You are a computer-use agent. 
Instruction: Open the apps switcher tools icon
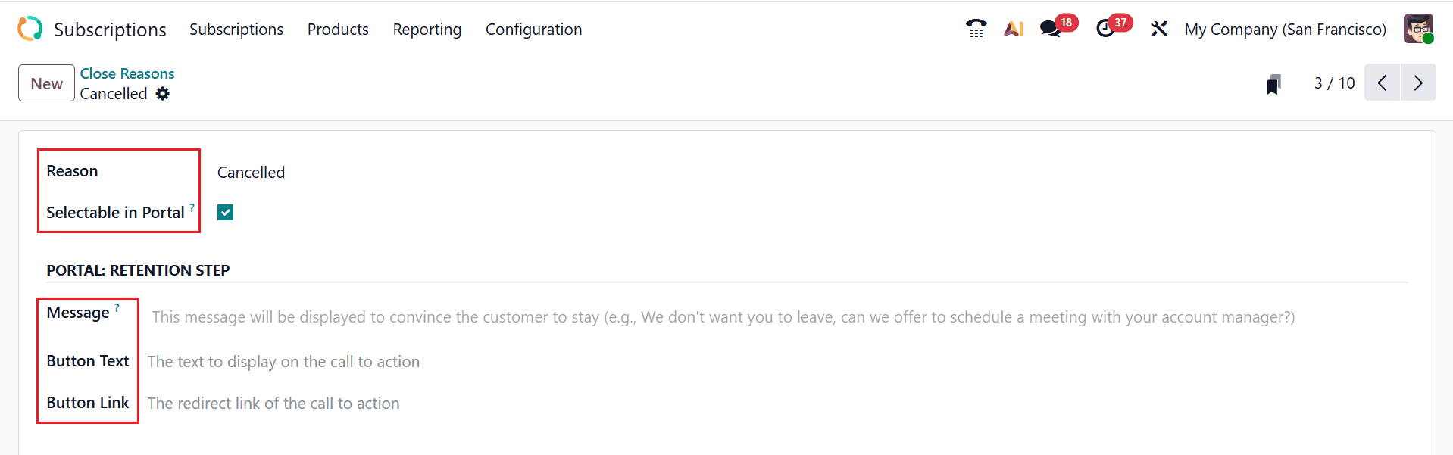pyautogui.click(x=1158, y=28)
